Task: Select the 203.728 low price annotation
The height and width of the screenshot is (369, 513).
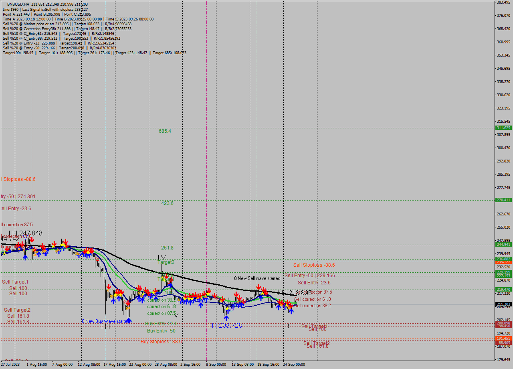Action: [230, 326]
